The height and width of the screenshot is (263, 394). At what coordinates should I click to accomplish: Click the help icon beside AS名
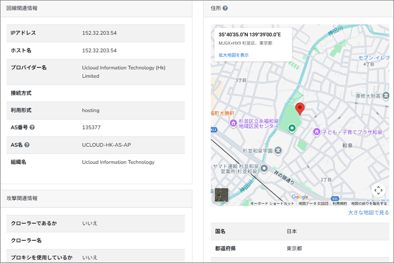point(27,145)
